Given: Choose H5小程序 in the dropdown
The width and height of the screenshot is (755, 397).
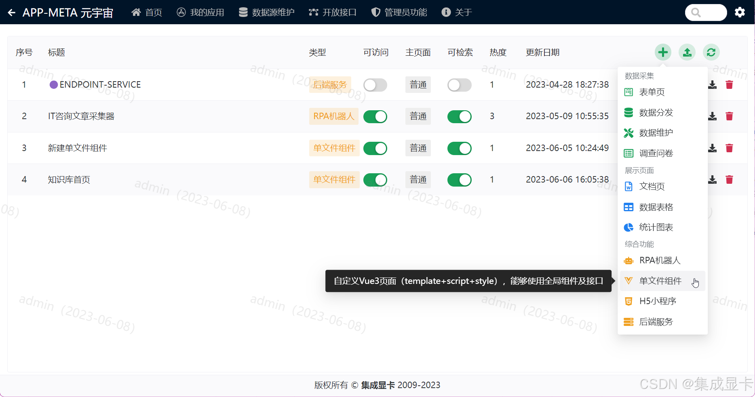Looking at the screenshot, I should [x=662, y=301].
